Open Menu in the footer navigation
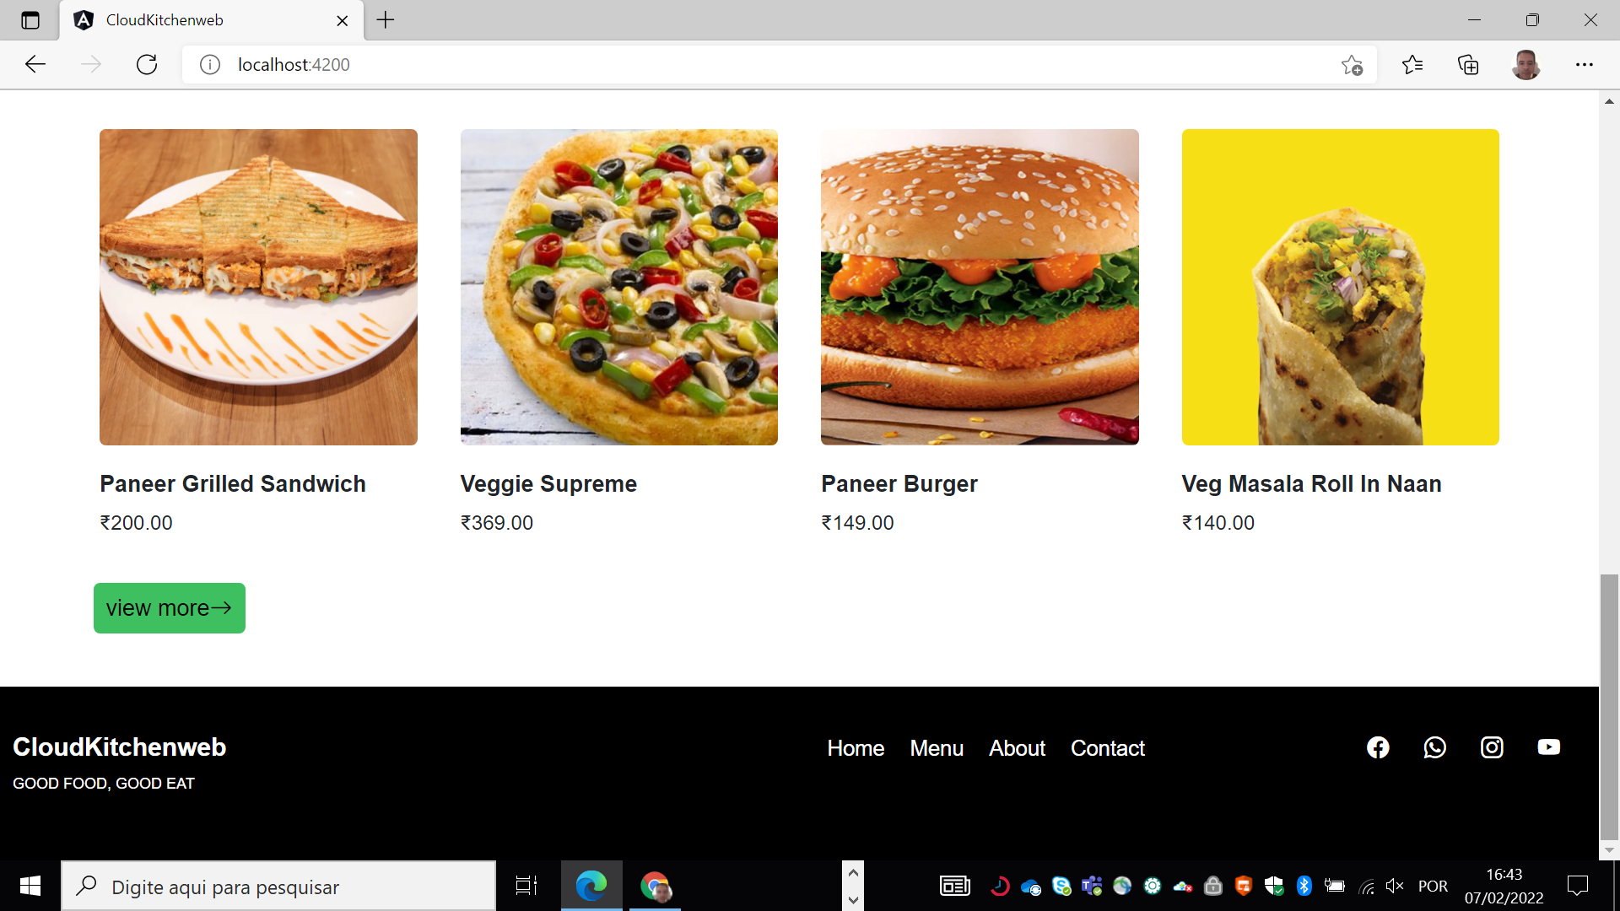The width and height of the screenshot is (1620, 911). [x=937, y=748]
